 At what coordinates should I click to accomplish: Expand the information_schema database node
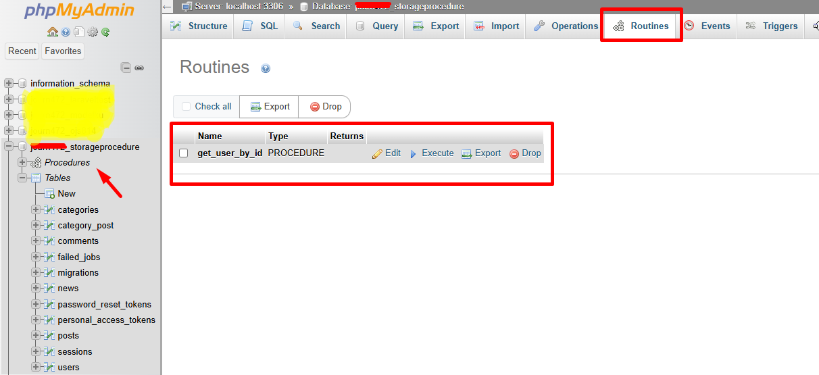click(x=9, y=84)
